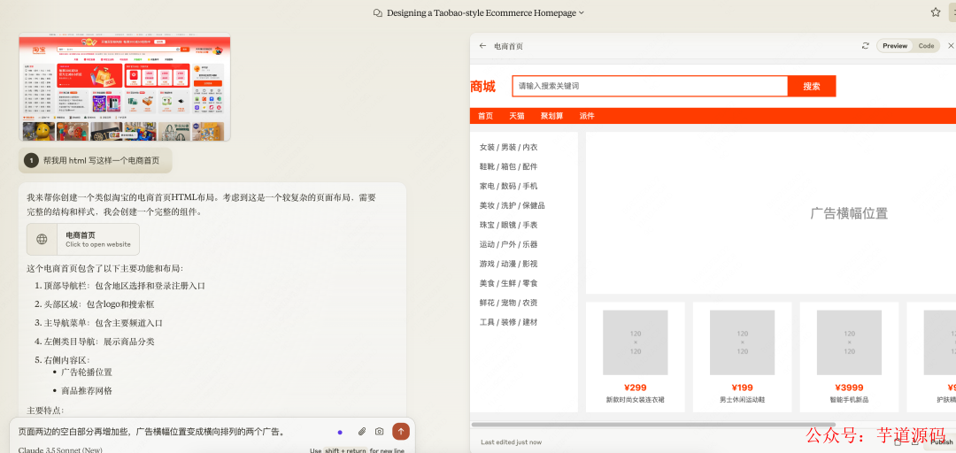
Task: Select the 天猫 nav item
Action: pos(517,116)
